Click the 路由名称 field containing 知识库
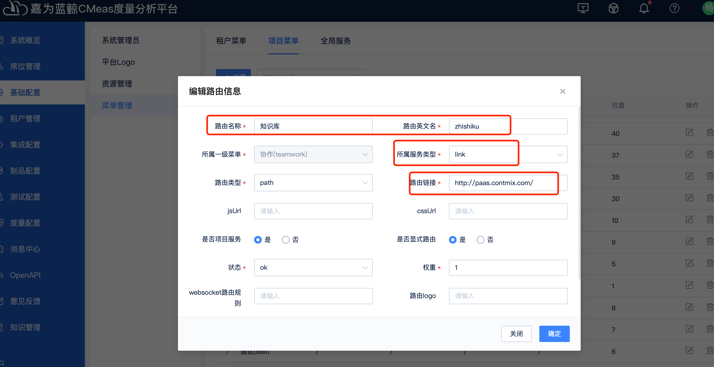This screenshot has height=367, width=714. click(313, 126)
